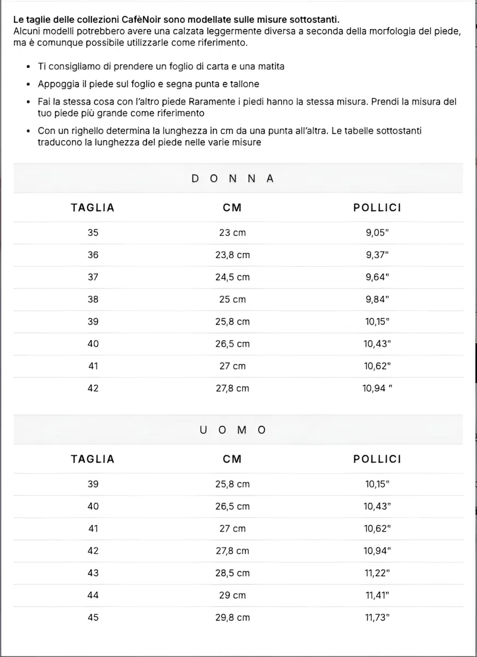Click the 10,94 " value in DONNA table

378,388
